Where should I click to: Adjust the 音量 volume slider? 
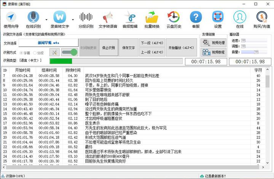pyautogui.click(x=254, y=52)
